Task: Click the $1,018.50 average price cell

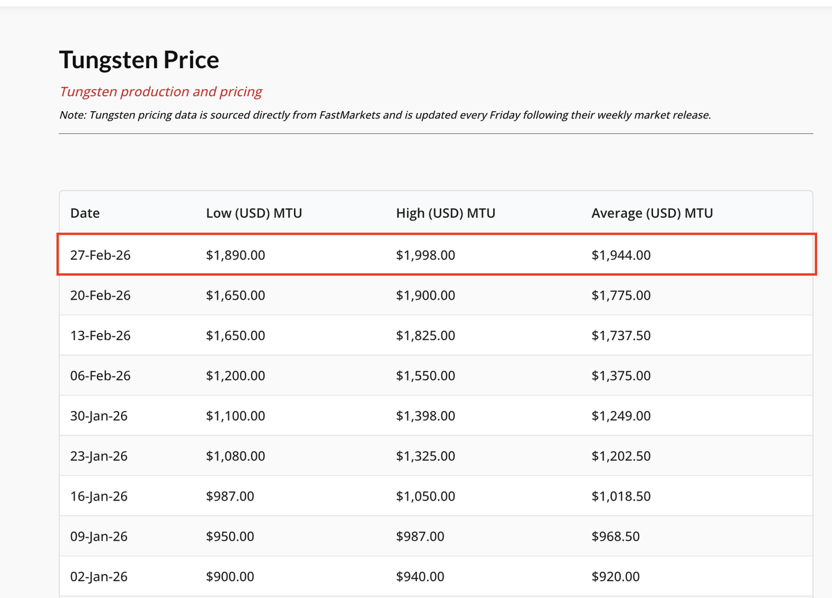Action: pos(621,497)
